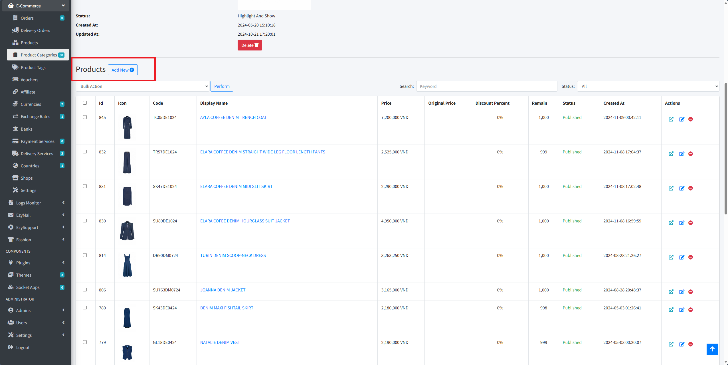Open external link icon for product 845
Viewport: 728px width, 365px height.
point(671,119)
